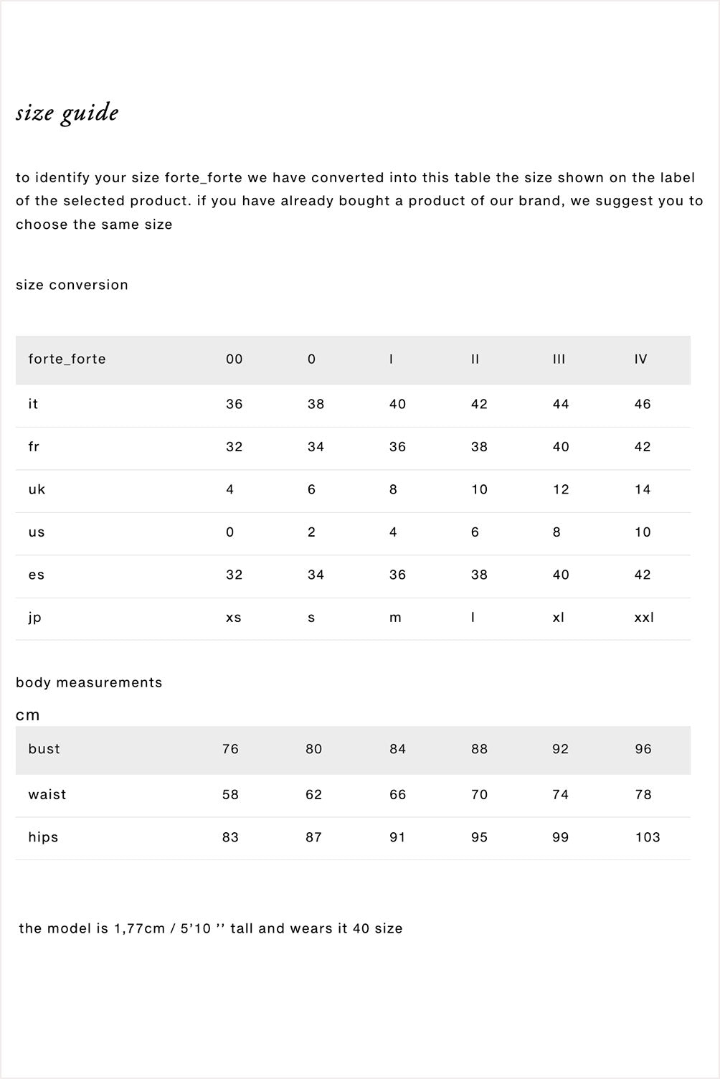Click the 'it' row label
The height and width of the screenshot is (1079, 720).
pyautogui.click(x=33, y=404)
